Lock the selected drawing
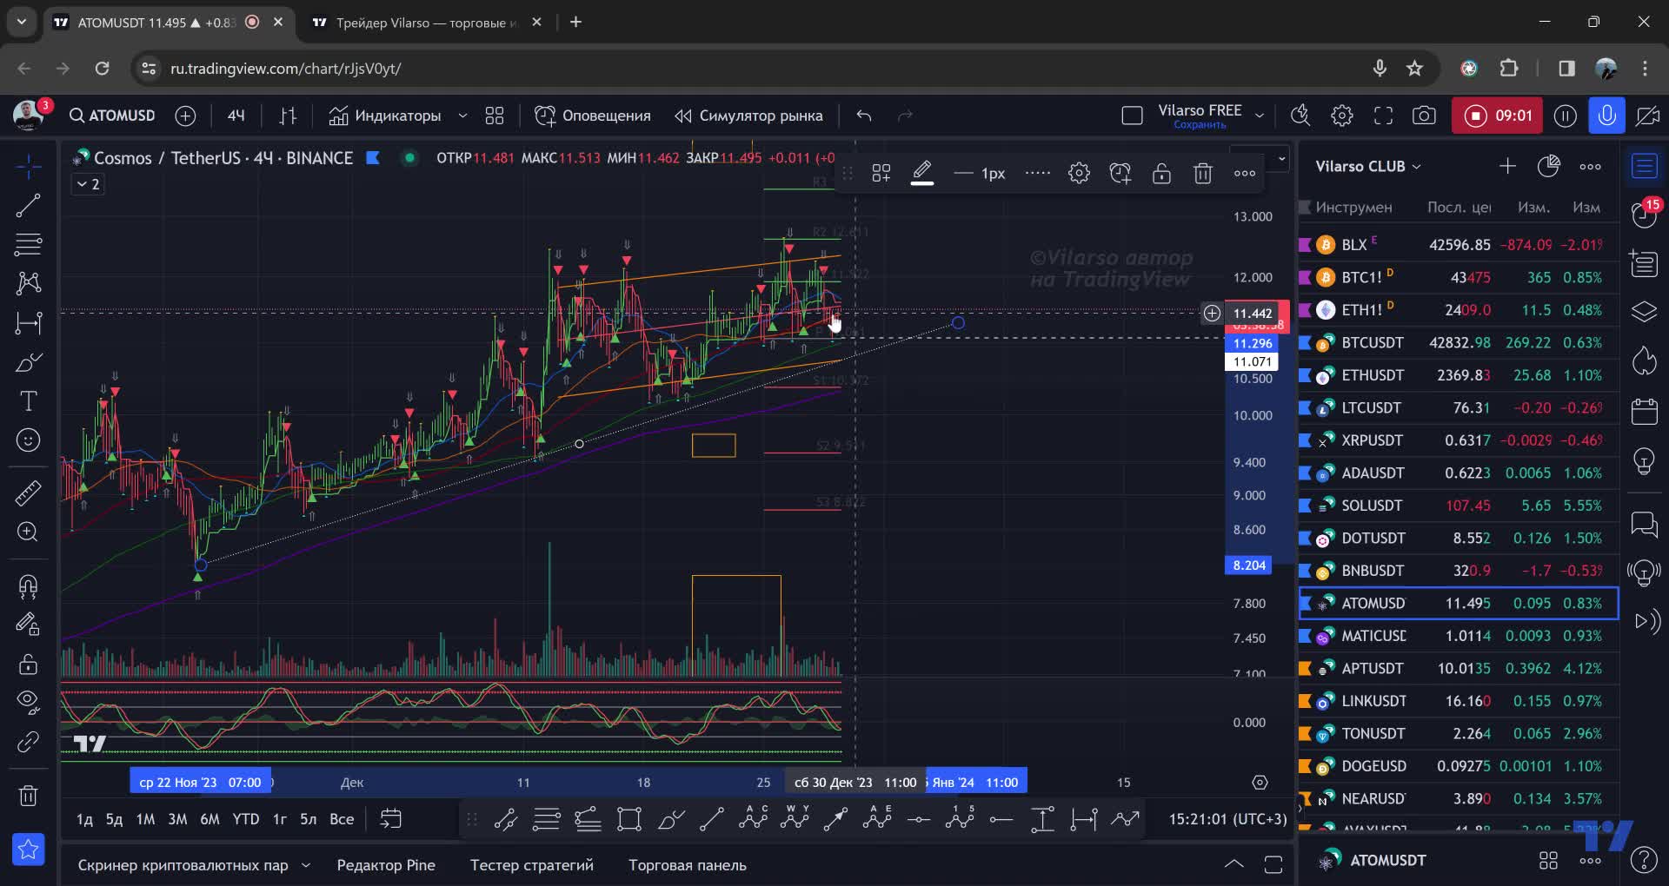 click(x=1161, y=173)
